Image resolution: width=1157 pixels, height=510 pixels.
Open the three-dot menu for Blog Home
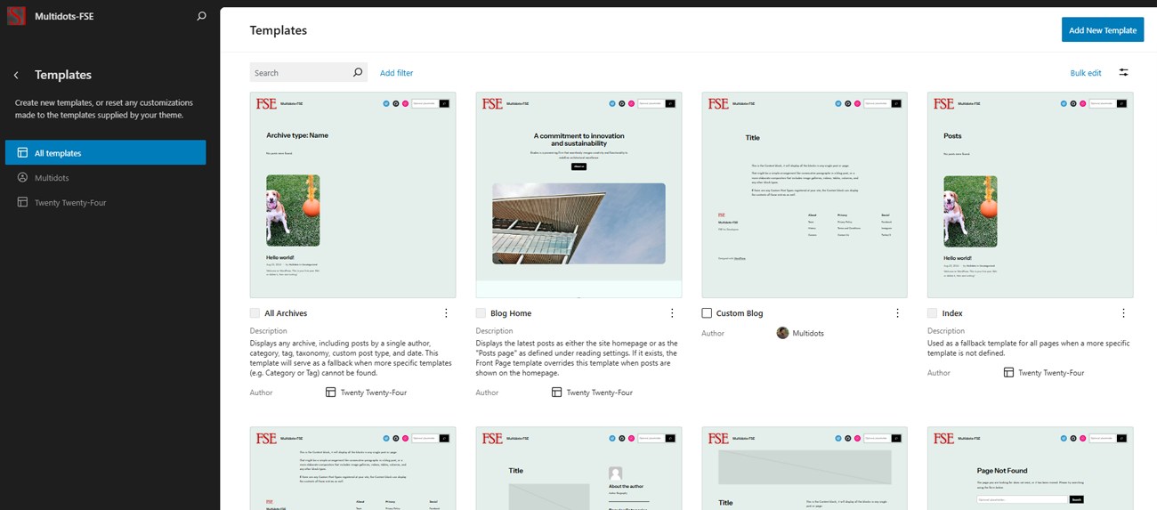(672, 313)
